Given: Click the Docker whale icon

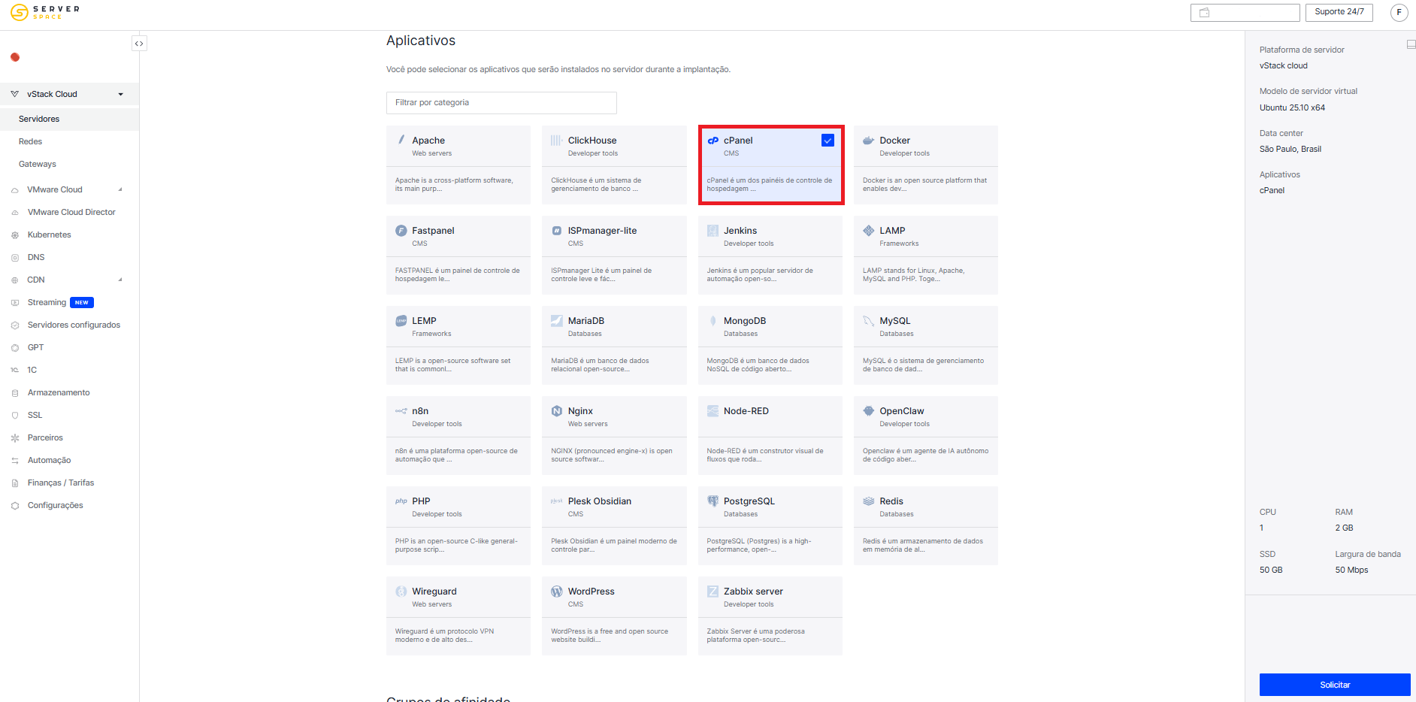Looking at the screenshot, I should tap(869, 140).
